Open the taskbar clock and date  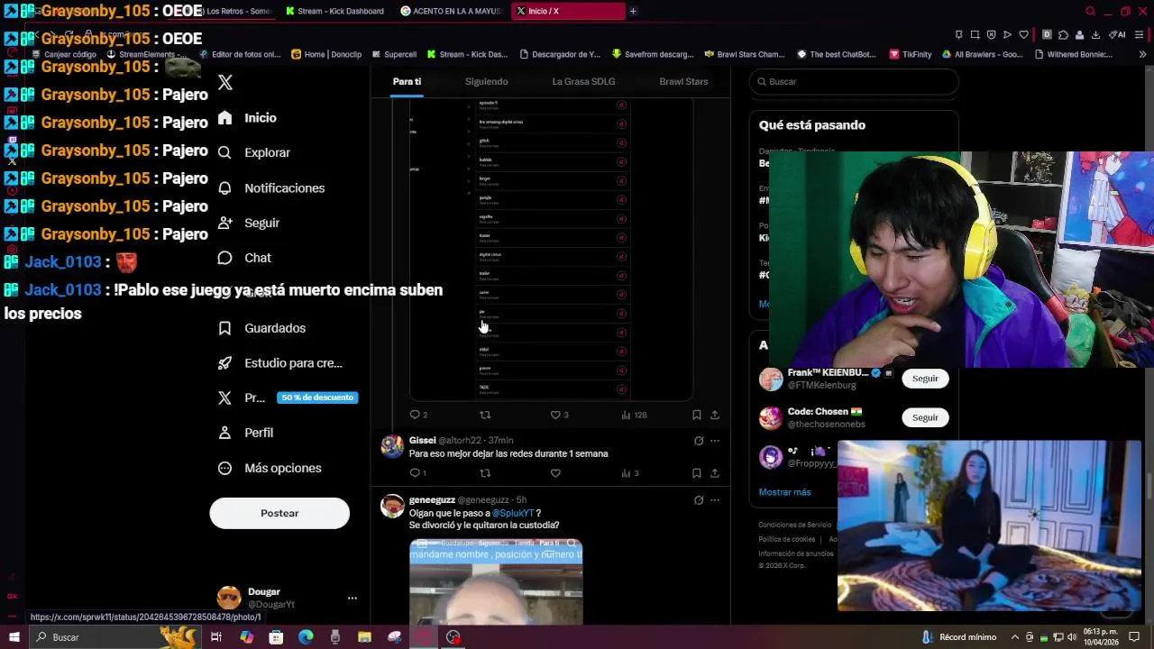pyautogui.click(x=1101, y=637)
